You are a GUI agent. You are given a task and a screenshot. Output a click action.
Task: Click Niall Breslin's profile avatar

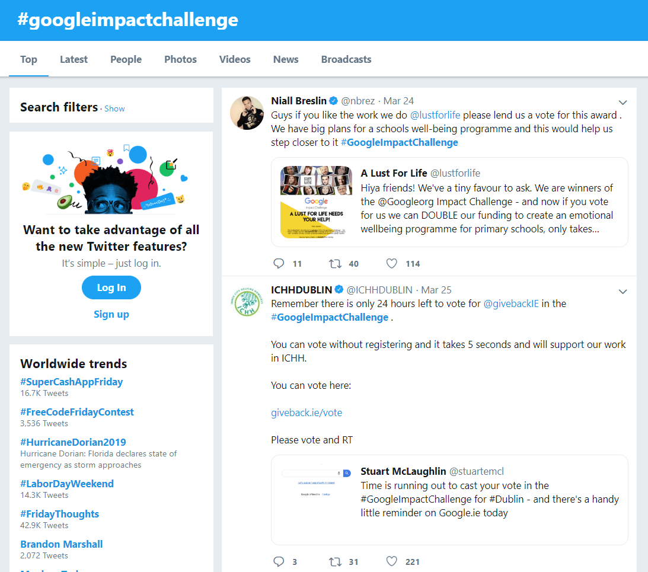pyautogui.click(x=247, y=113)
